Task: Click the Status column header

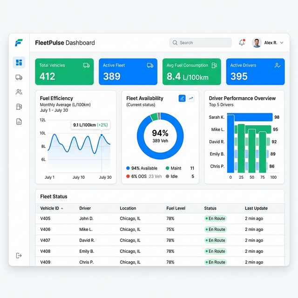Action: 210,208
